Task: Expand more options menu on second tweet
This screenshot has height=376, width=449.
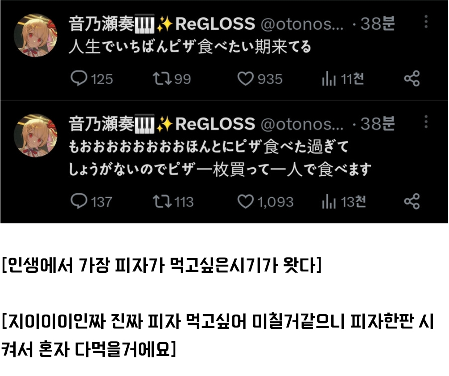Action: click(x=426, y=122)
